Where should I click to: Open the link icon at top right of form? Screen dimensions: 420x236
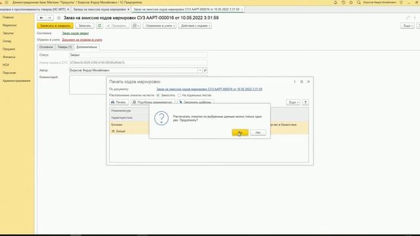(408, 18)
